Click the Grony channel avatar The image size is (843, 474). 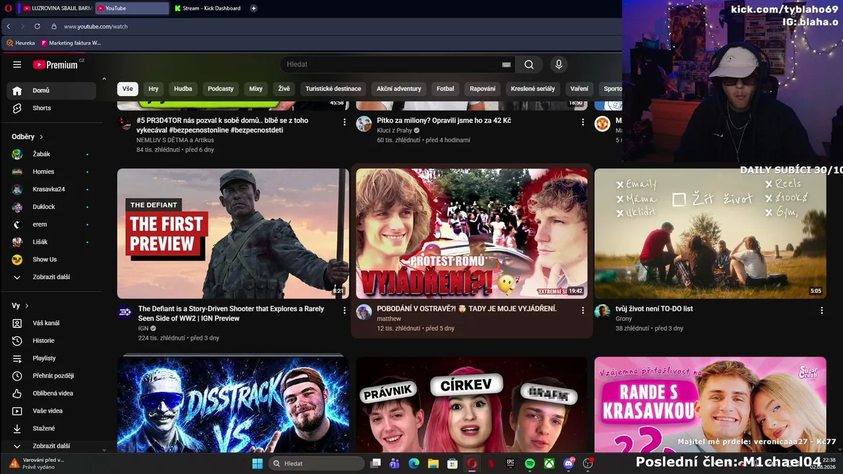coord(603,312)
